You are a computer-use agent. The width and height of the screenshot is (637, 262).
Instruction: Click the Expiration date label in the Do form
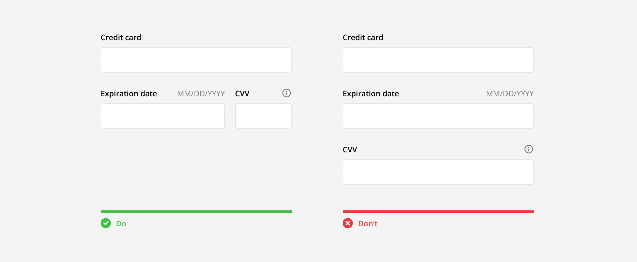pos(129,93)
